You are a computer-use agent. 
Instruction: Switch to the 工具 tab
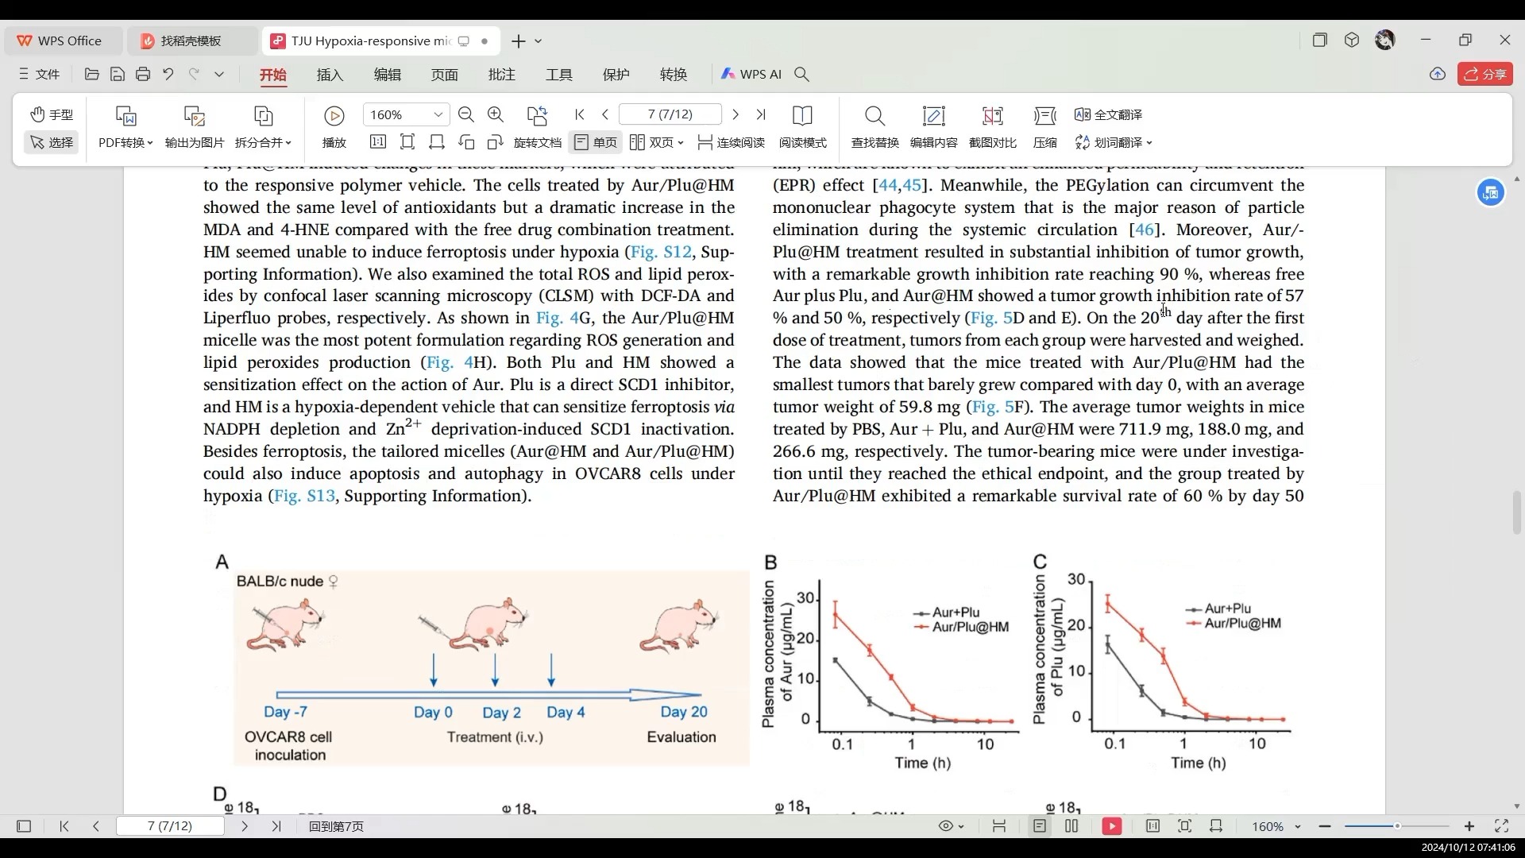(x=558, y=74)
